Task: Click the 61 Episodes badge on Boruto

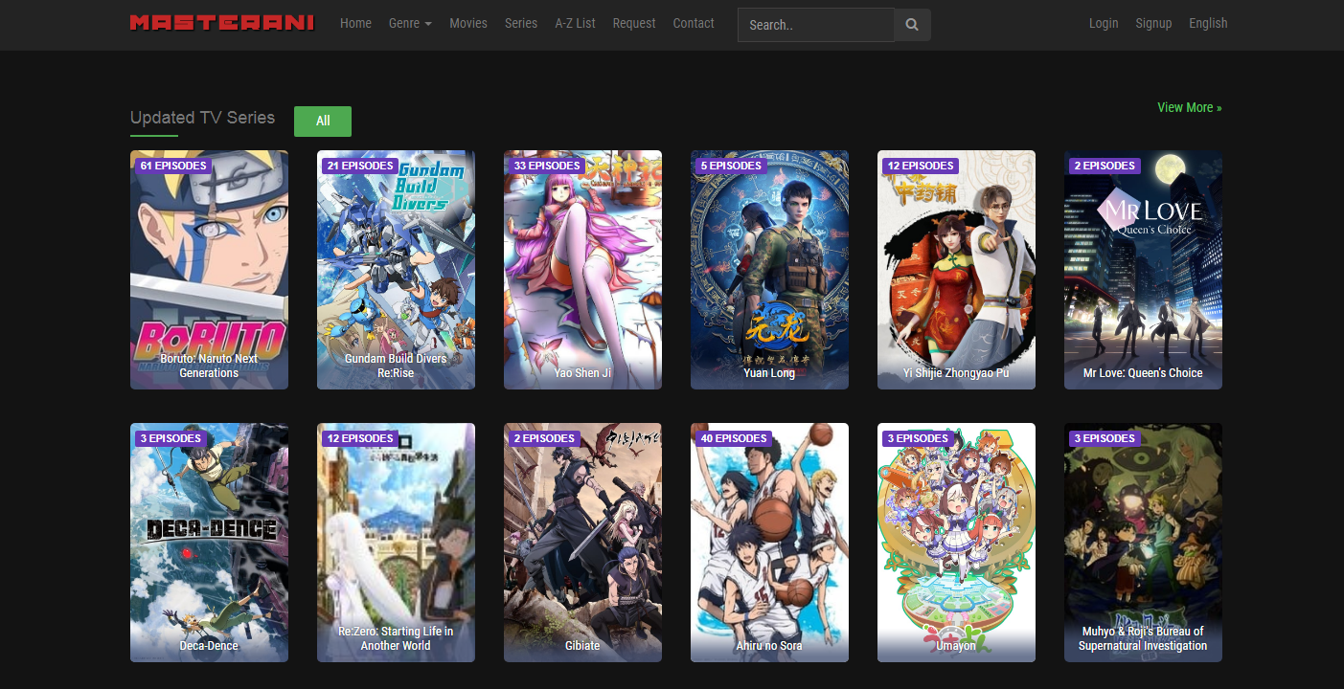Action: coord(173,166)
